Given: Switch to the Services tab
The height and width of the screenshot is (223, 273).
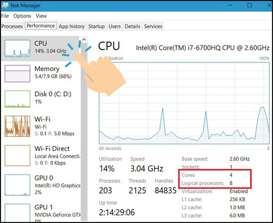Looking at the screenshot, I should (x=153, y=26).
